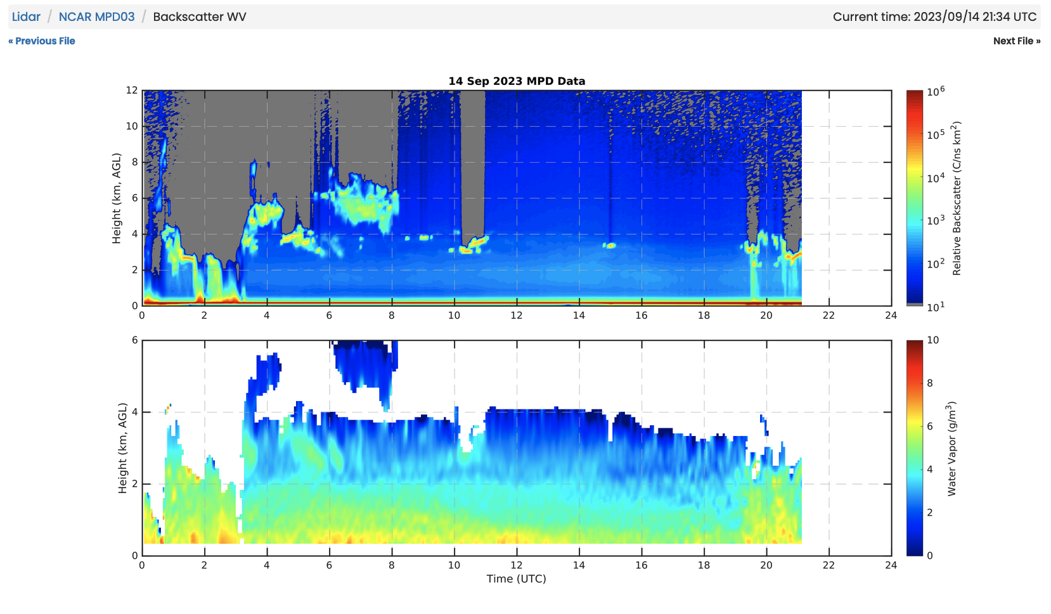Click the 'Water Vapor (g/m³)' label
The height and width of the screenshot is (614, 1051).
951,448
